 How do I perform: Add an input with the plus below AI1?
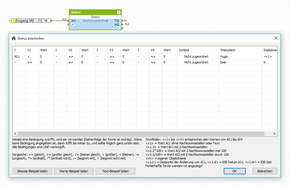(x=72, y=24)
